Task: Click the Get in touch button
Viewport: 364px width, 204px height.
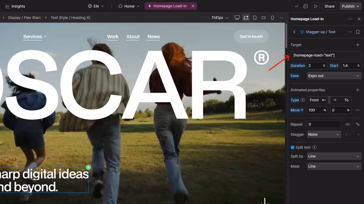Action: coord(251,36)
